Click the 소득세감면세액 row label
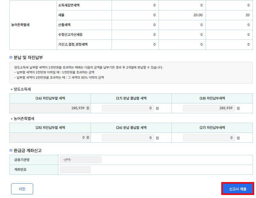 pyautogui.click(x=69, y=5)
